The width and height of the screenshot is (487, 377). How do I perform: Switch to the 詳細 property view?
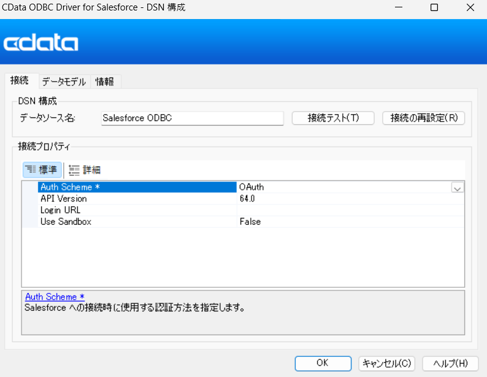pyautogui.click(x=85, y=170)
